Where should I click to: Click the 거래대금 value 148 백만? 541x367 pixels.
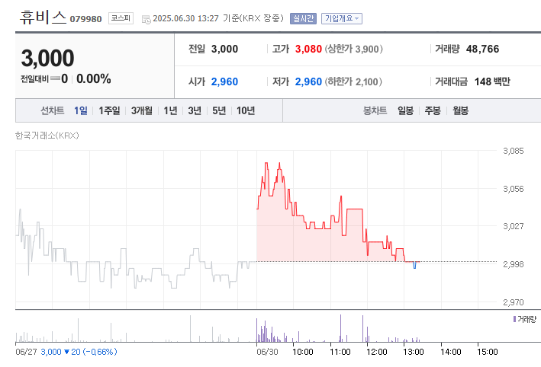(492, 81)
